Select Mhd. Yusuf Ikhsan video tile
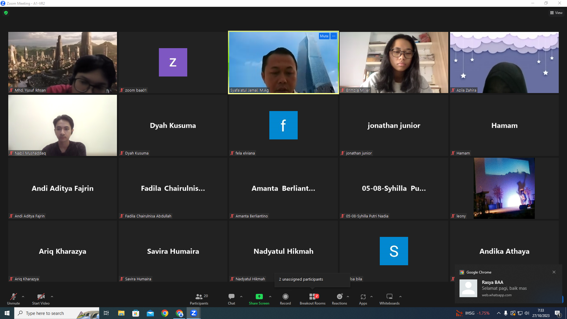The width and height of the screenshot is (567, 319). 63,62
